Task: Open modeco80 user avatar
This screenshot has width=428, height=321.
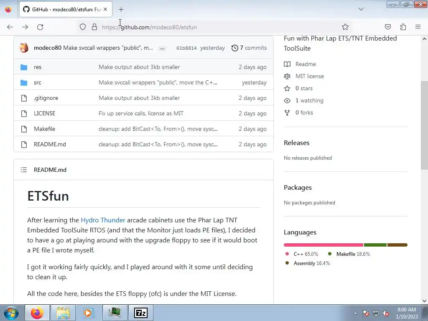Action: pyautogui.click(x=24, y=48)
